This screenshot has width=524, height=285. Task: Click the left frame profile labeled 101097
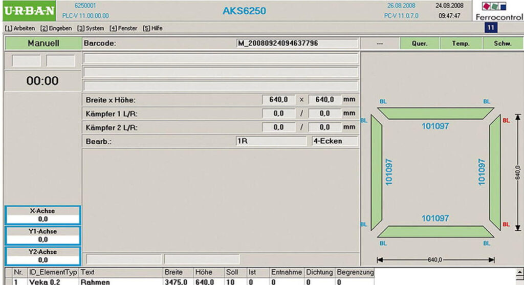pos(377,172)
